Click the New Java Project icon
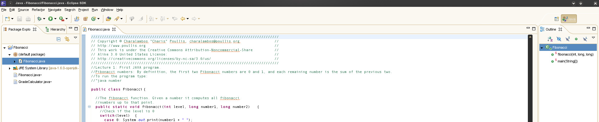 pos(77,19)
